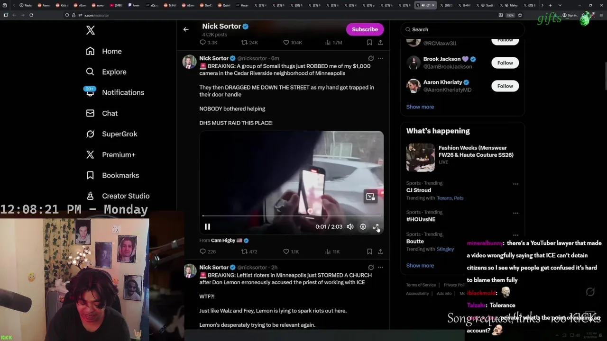Open Home in the sidebar
The image size is (607, 341).
tap(104, 51)
